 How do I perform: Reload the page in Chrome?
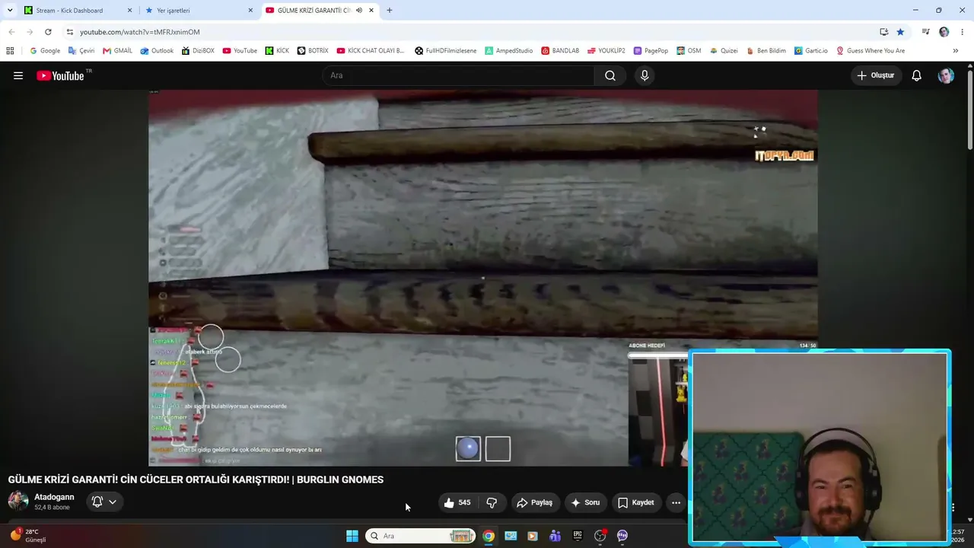pyautogui.click(x=48, y=32)
